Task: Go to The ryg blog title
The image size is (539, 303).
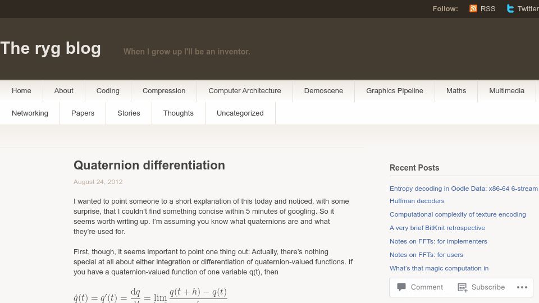Action: coord(51,48)
